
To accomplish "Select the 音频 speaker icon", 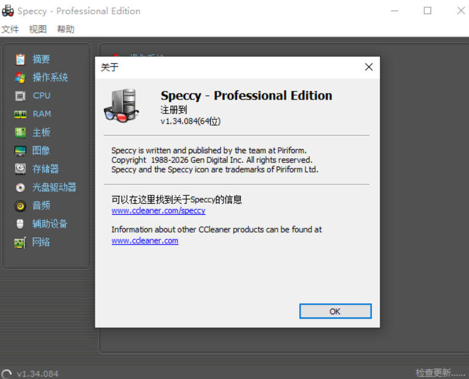I will (20, 206).
